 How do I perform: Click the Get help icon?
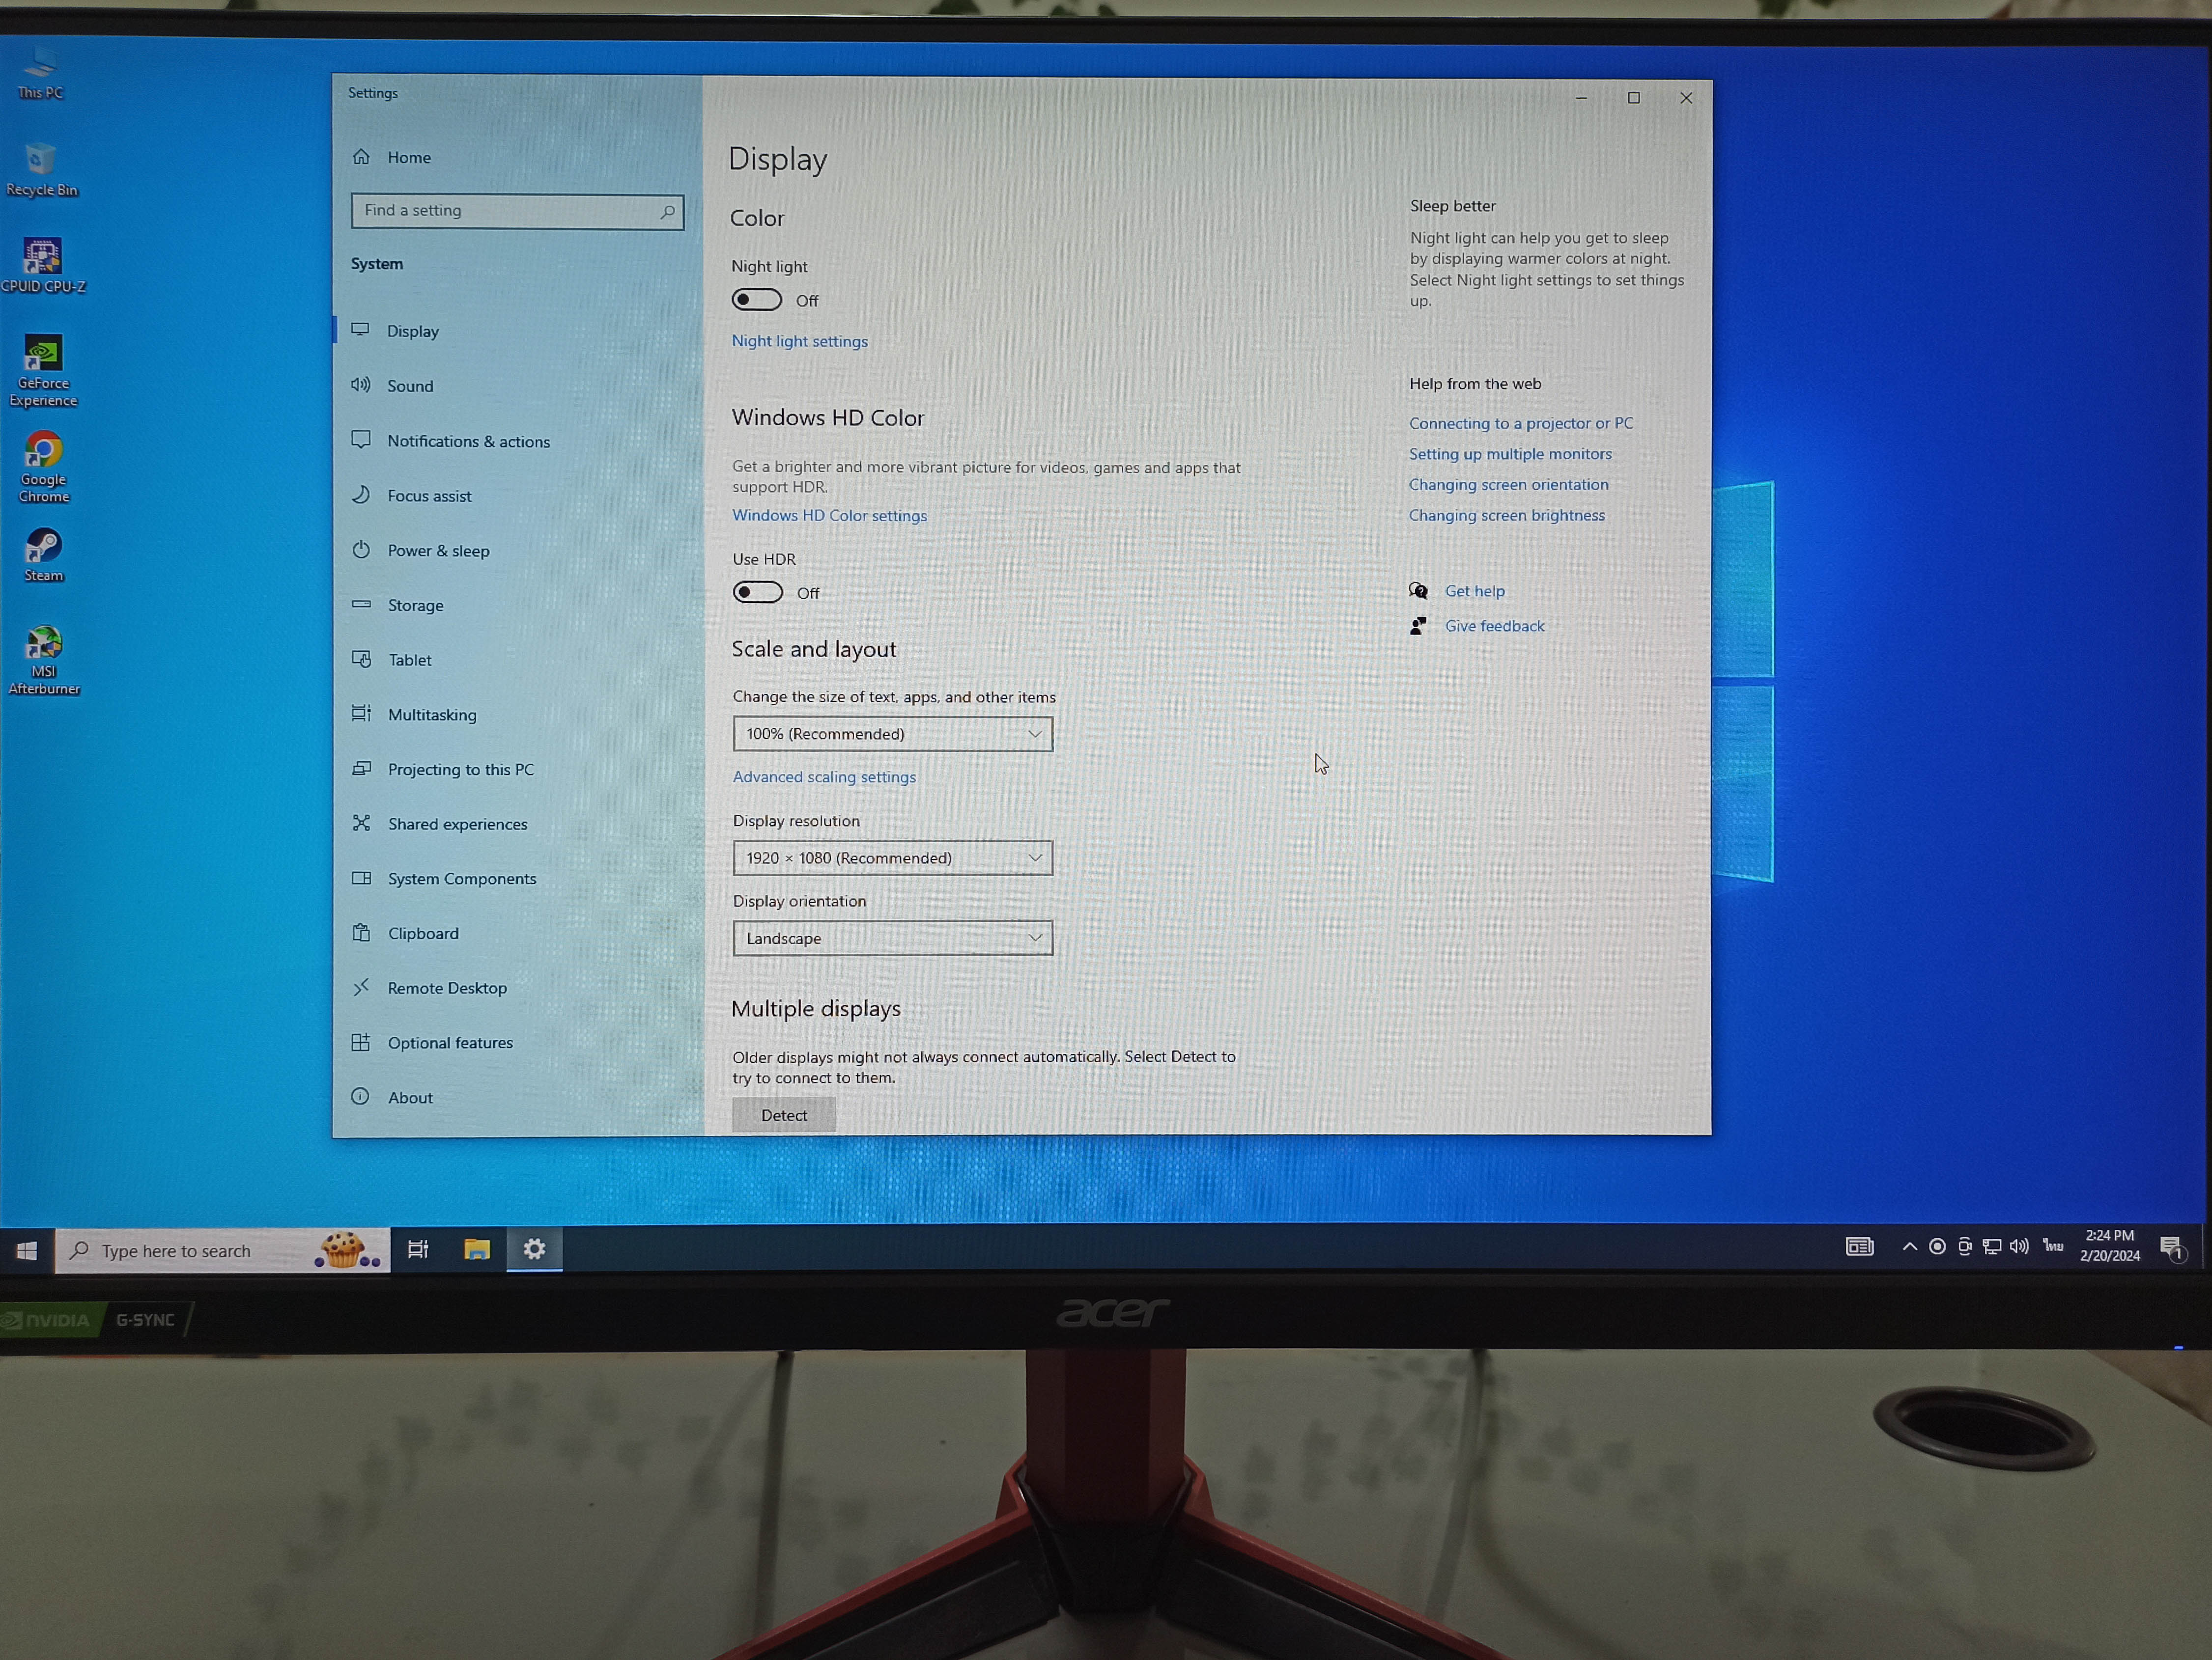click(1418, 591)
